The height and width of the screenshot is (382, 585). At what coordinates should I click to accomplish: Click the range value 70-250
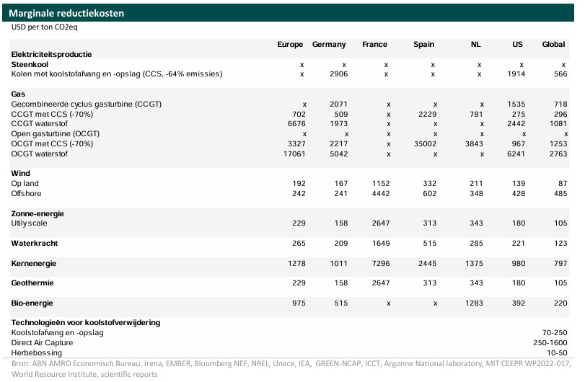point(555,332)
